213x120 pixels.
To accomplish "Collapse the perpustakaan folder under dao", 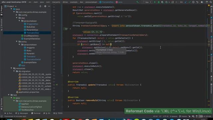I will pyautogui.click(x=19, y=21).
